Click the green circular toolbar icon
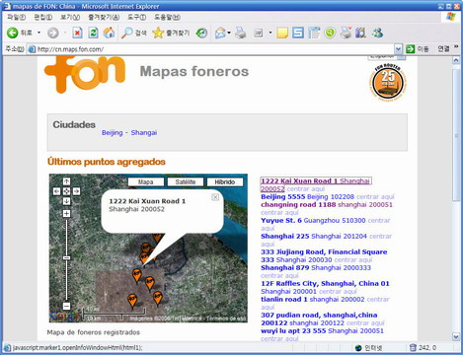This screenshot has width=463, height=355. tap(330, 33)
